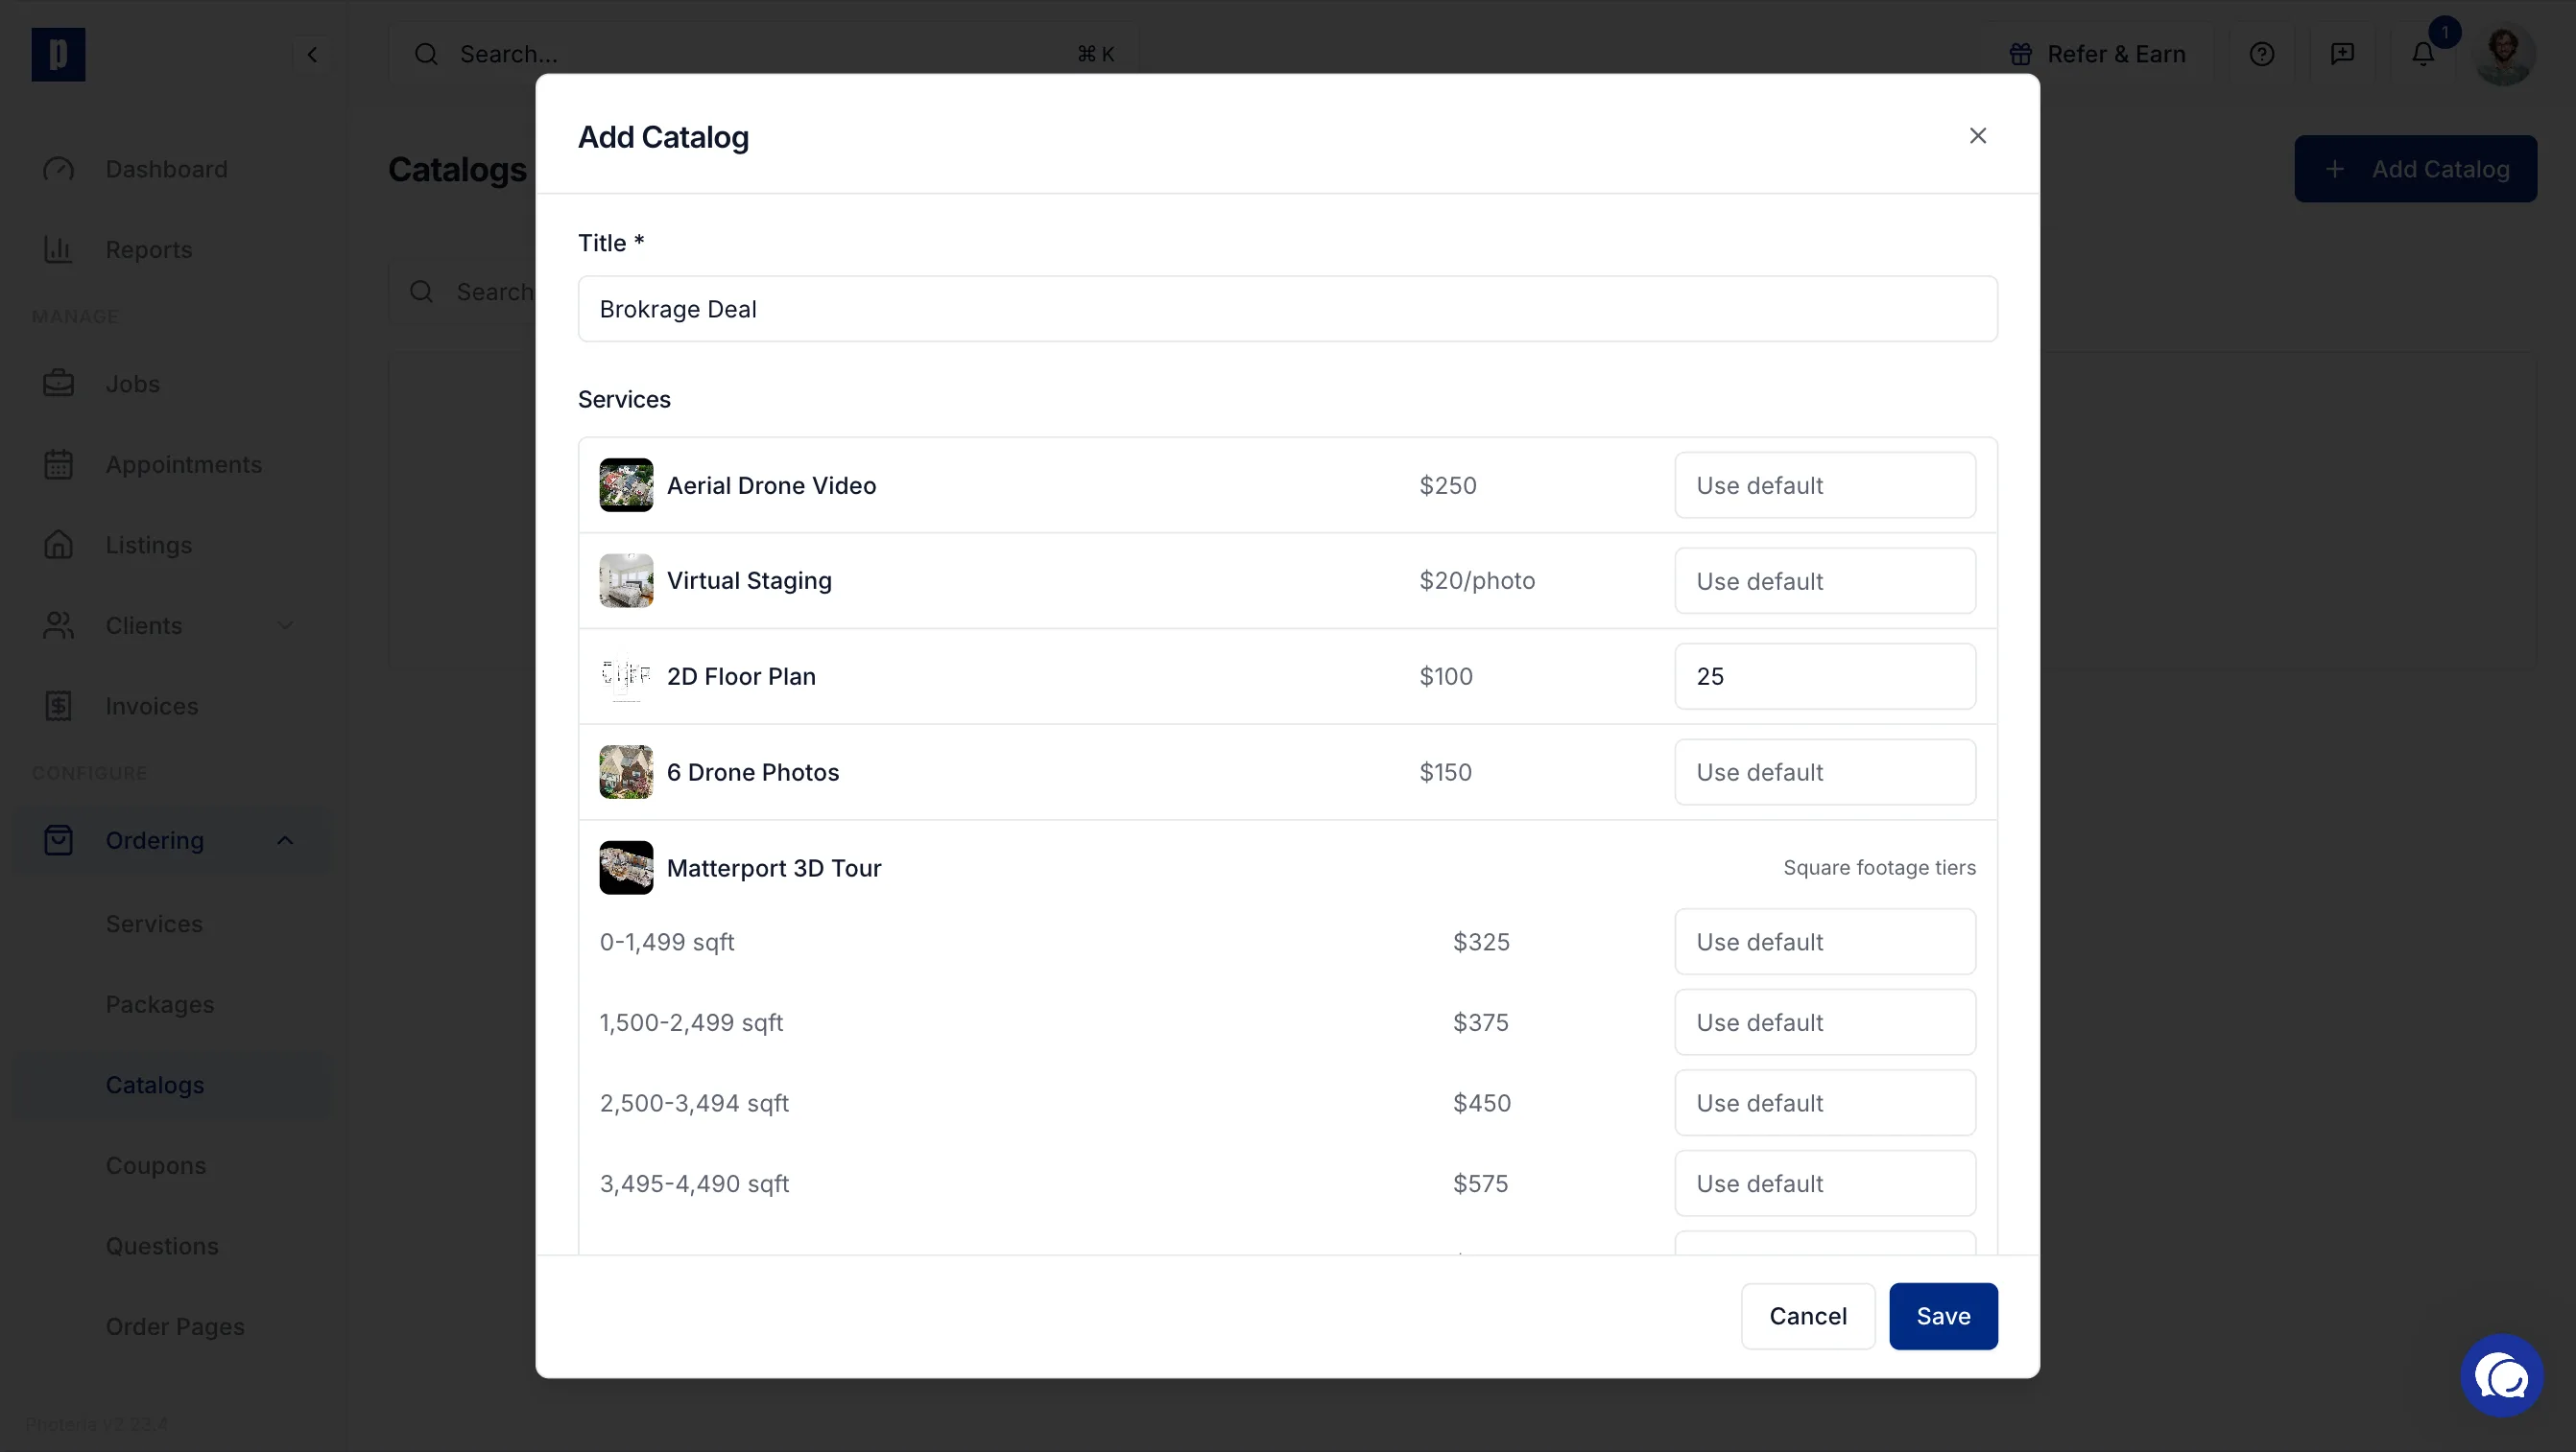This screenshot has height=1452, width=2576.
Task: Set price for 3,495-4,490 sqft tier
Action: click(1824, 1183)
